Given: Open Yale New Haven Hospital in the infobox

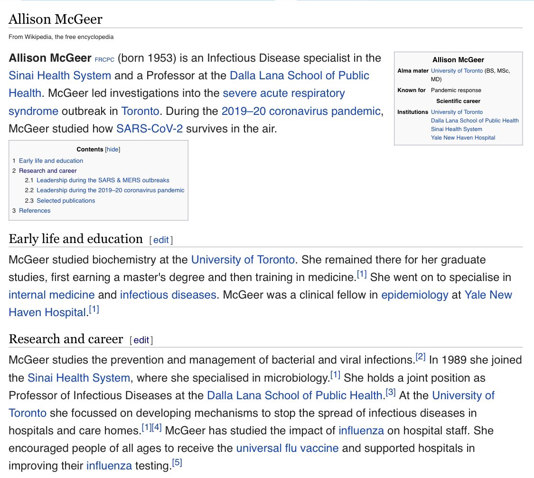Looking at the screenshot, I should coord(463,138).
